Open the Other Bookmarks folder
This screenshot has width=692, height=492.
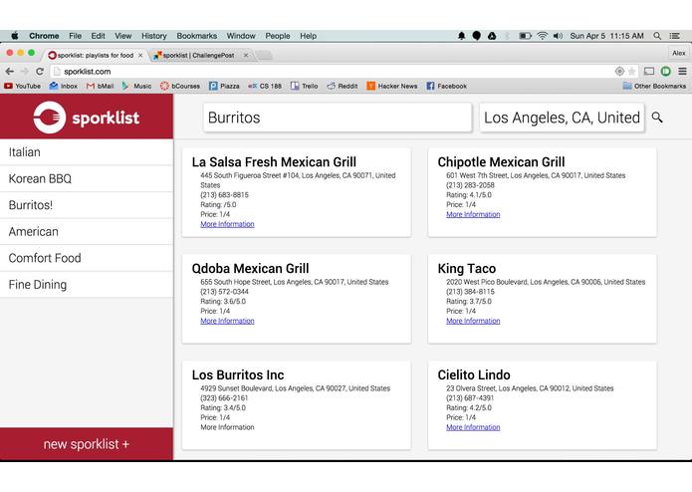point(654,86)
